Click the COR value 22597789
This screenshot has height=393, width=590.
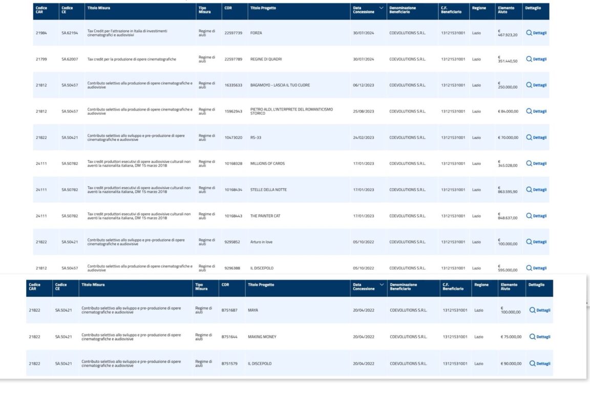(x=234, y=59)
